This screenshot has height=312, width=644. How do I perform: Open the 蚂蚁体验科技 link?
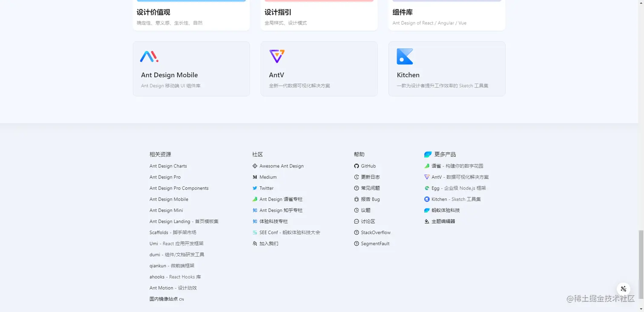click(x=446, y=210)
